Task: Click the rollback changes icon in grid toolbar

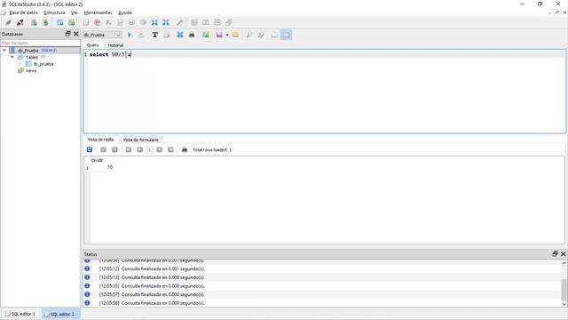Action: (x=114, y=150)
